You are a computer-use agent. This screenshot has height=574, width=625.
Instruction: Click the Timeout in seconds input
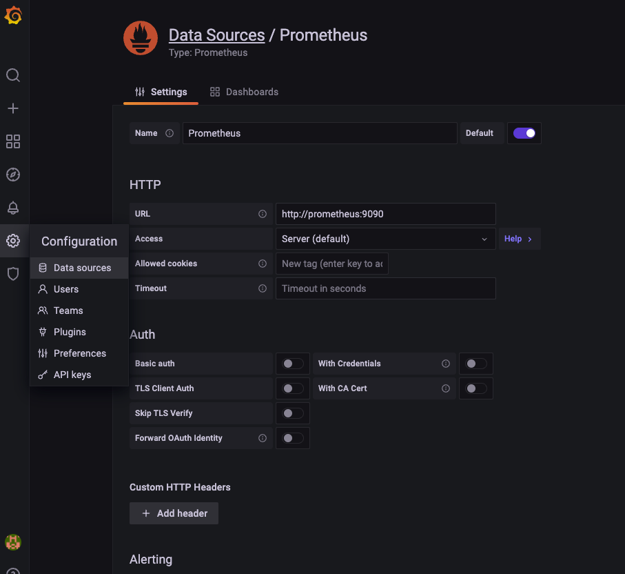point(385,288)
